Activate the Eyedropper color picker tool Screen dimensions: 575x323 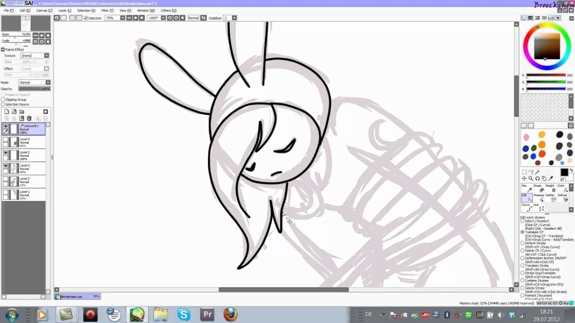(x=551, y=178)
